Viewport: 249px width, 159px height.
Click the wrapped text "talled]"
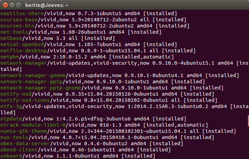click(11, 69)
